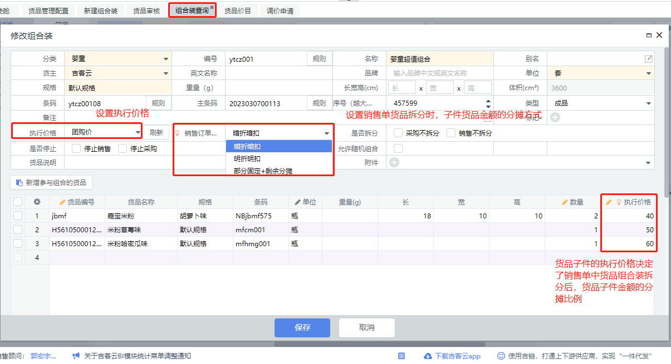Close the 修改组合装 dialog
The image size is (671, 364).
659,35
